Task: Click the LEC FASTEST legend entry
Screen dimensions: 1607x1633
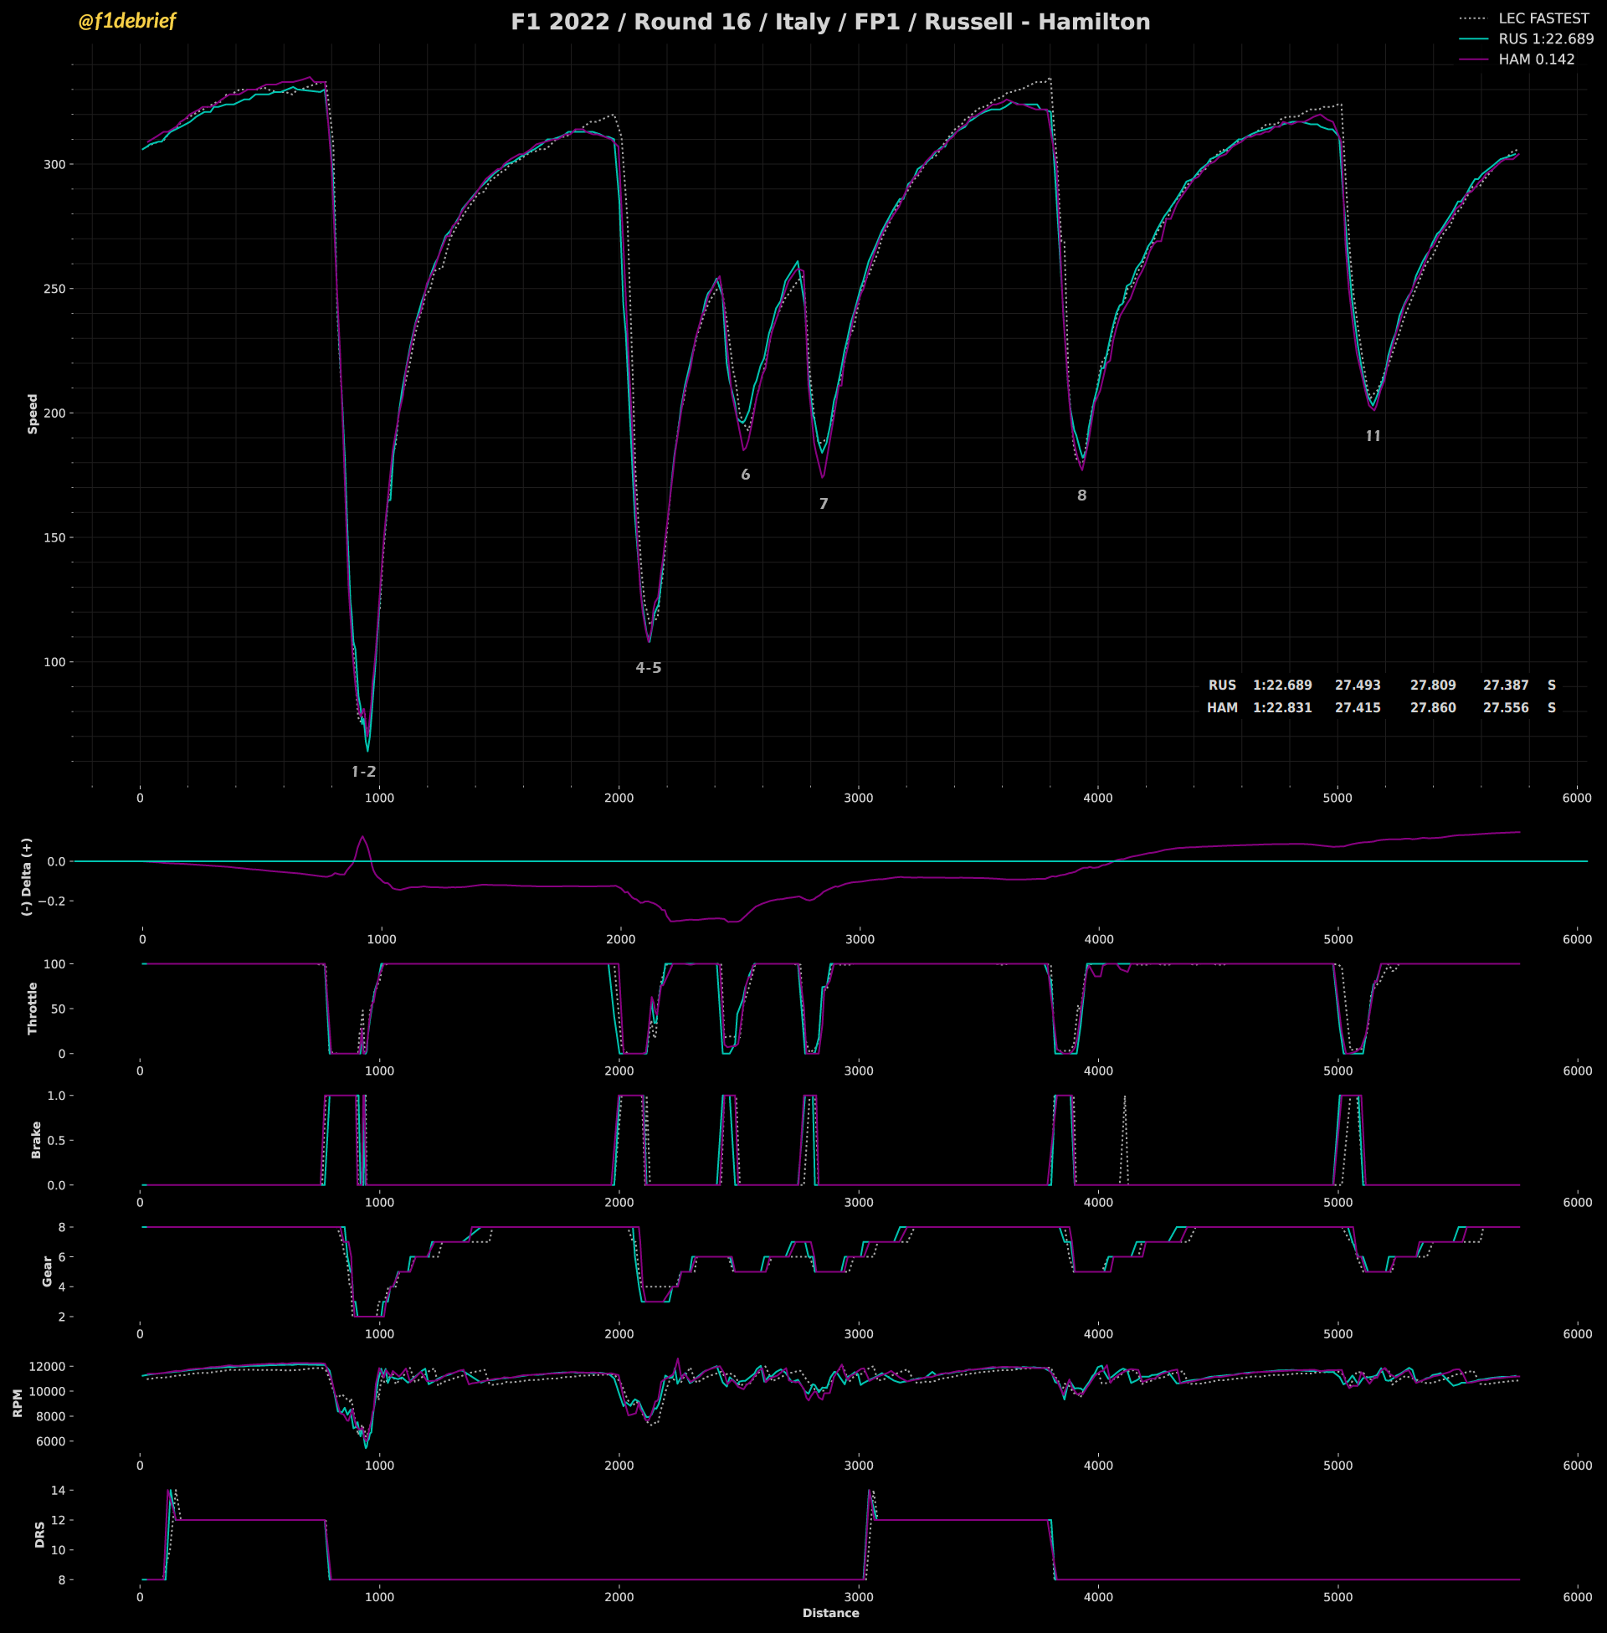Action: click(x=1543, y=18)
